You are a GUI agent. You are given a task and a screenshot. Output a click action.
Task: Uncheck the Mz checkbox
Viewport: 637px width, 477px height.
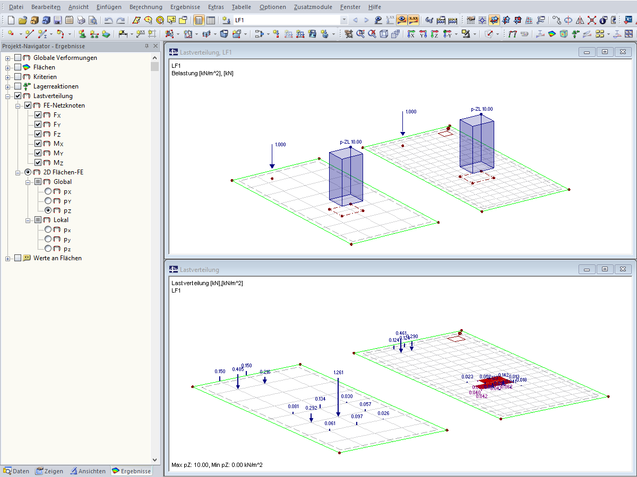click(38, 163)
